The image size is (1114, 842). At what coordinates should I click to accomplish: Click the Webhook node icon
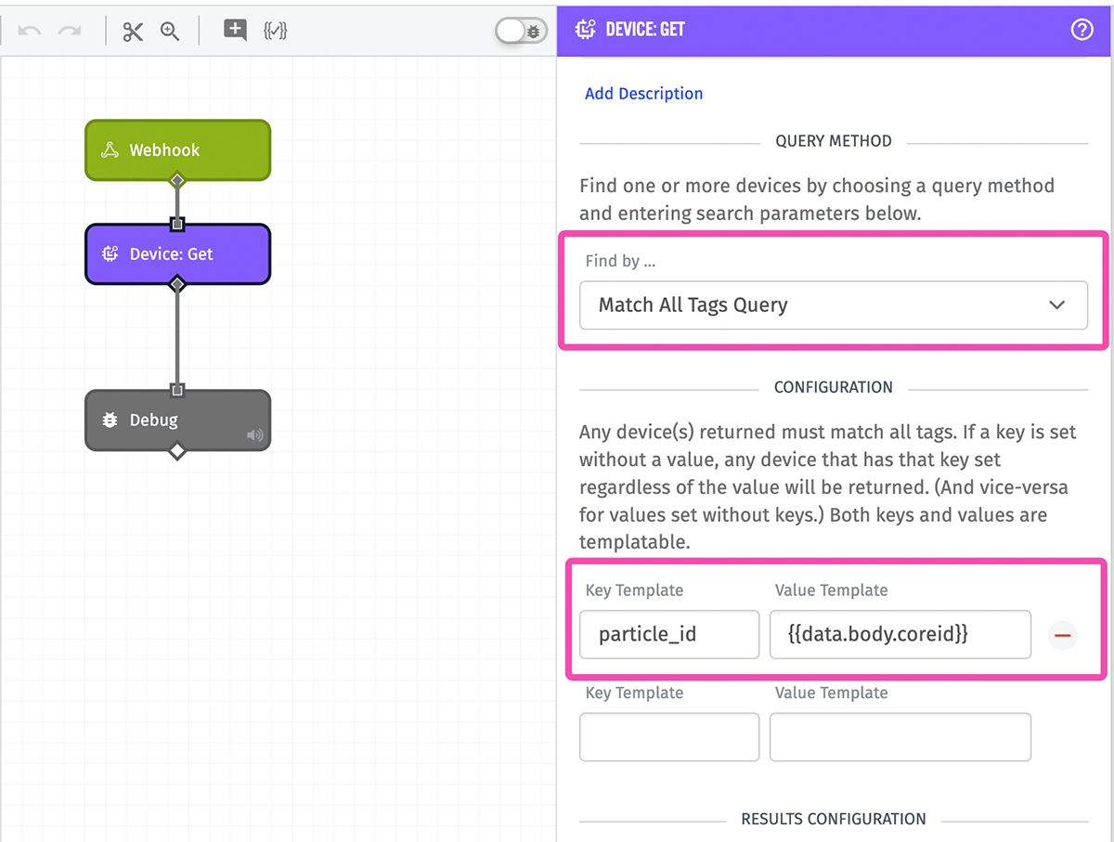pyautogui.click(x=110, y=150)
